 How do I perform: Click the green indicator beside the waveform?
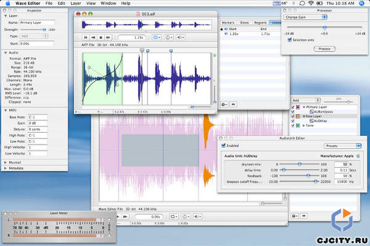215,55
